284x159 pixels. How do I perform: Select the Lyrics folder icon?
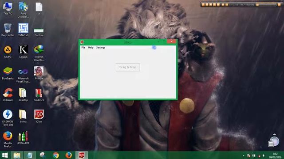coord(23,117)
